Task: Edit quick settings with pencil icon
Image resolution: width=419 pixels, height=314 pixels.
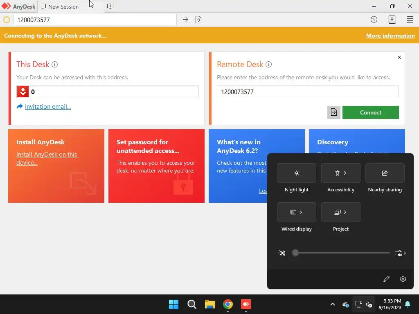Action: point(386,279)
